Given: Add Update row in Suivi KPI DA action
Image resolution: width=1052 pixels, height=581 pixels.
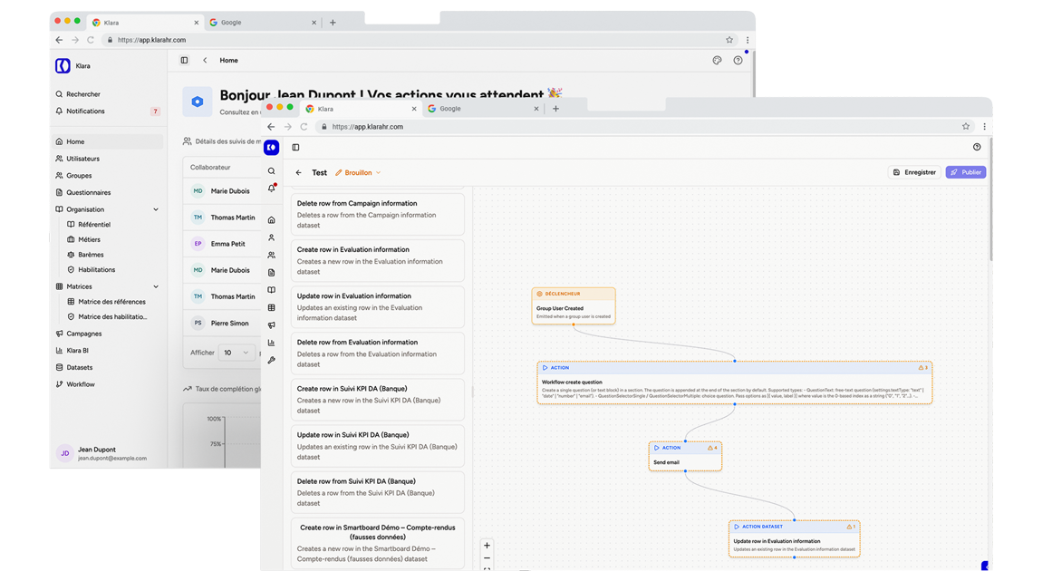Looking at the screenshot, I should click(x=377, y=445).
